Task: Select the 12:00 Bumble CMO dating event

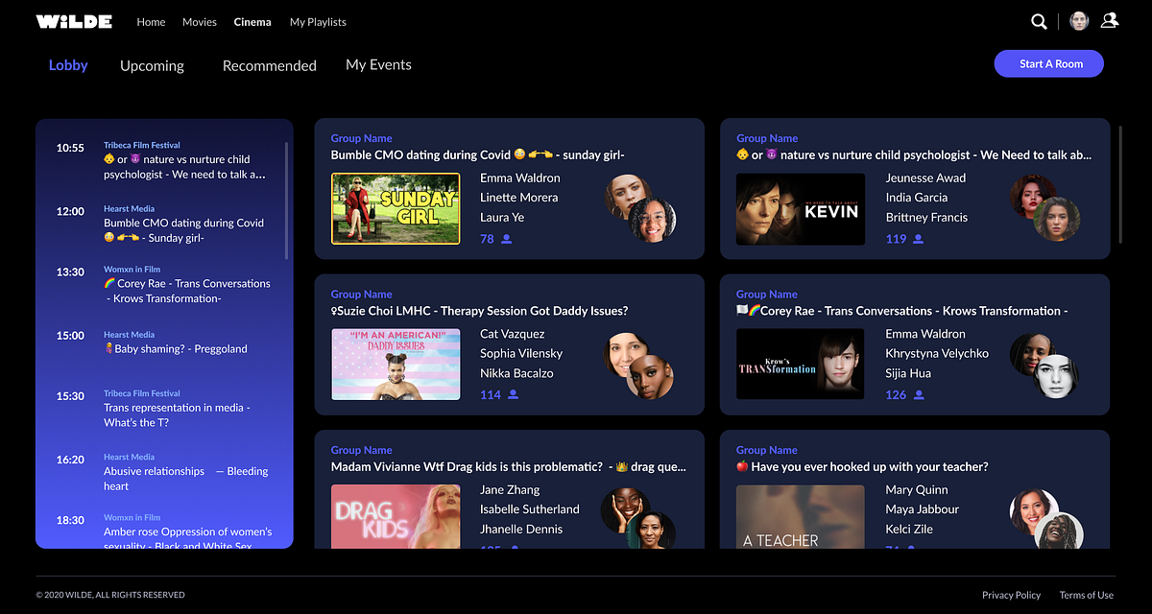Action: click(x=164, y=224)
